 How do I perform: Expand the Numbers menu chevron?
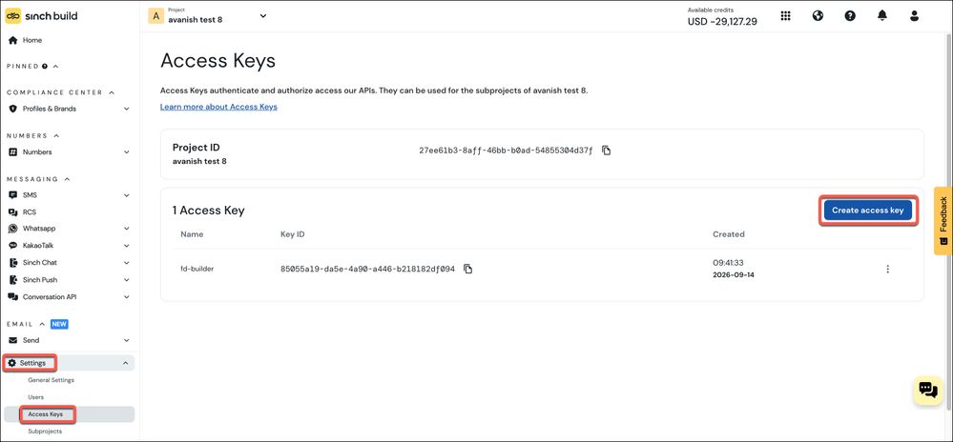point(127,151)
